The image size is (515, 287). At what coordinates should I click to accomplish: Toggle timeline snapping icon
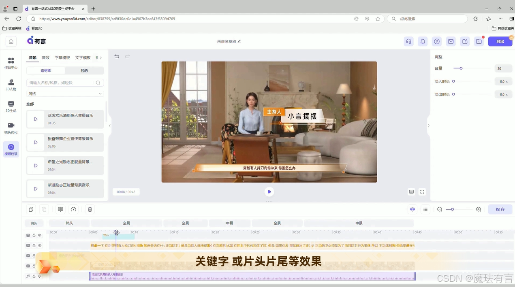point(412,209)
